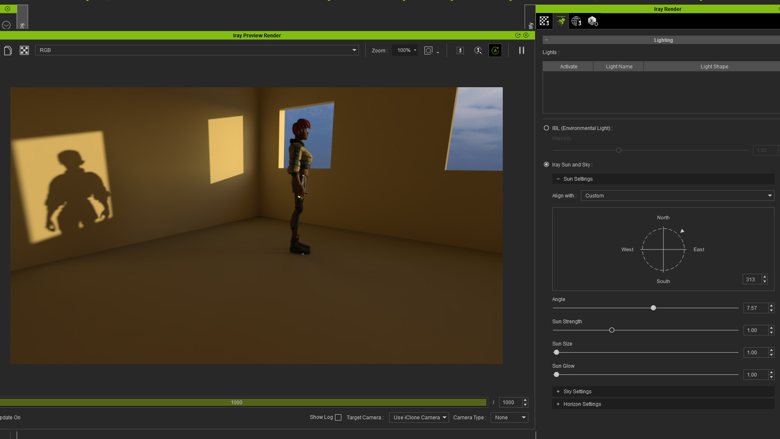Select Iray Sun and Sky radio button

tap(546, 164)
